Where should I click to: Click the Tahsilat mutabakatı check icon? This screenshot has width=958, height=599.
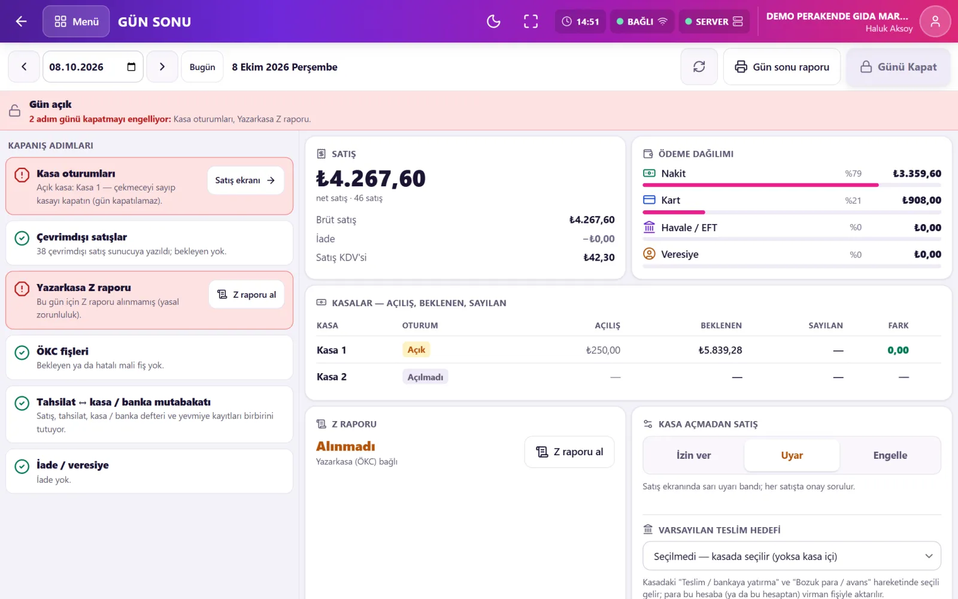22,403
